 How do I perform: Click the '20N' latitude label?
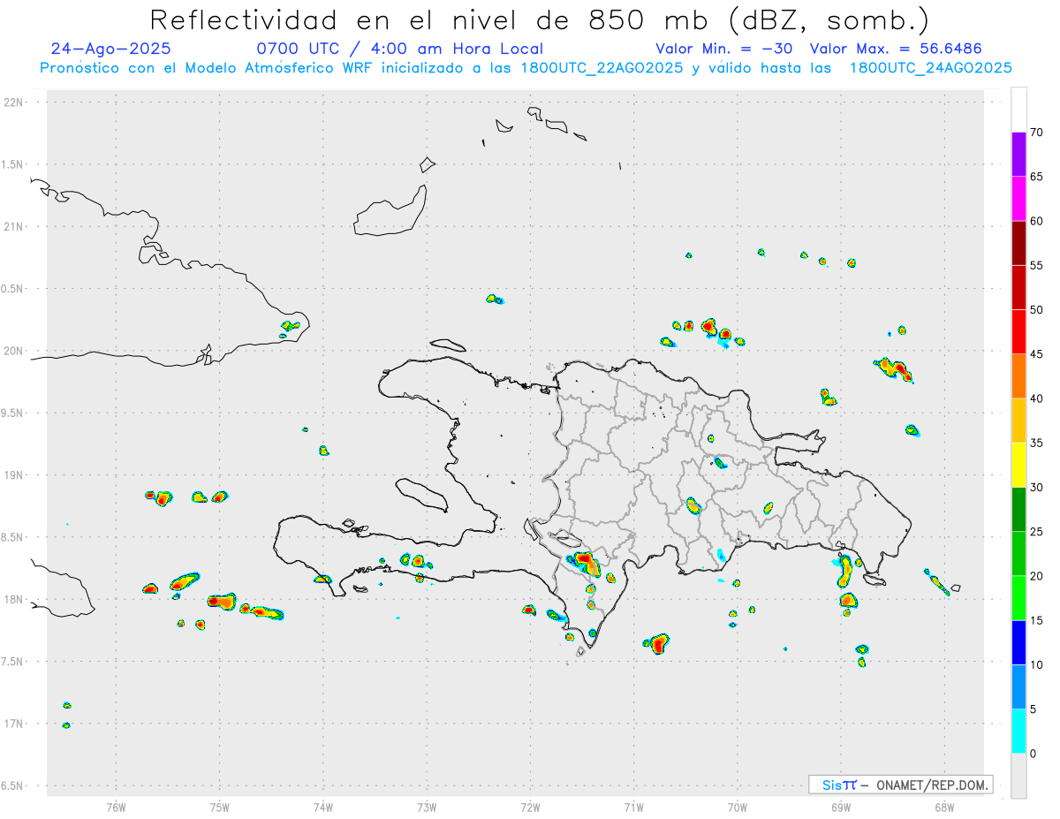(x=15, y=351)
